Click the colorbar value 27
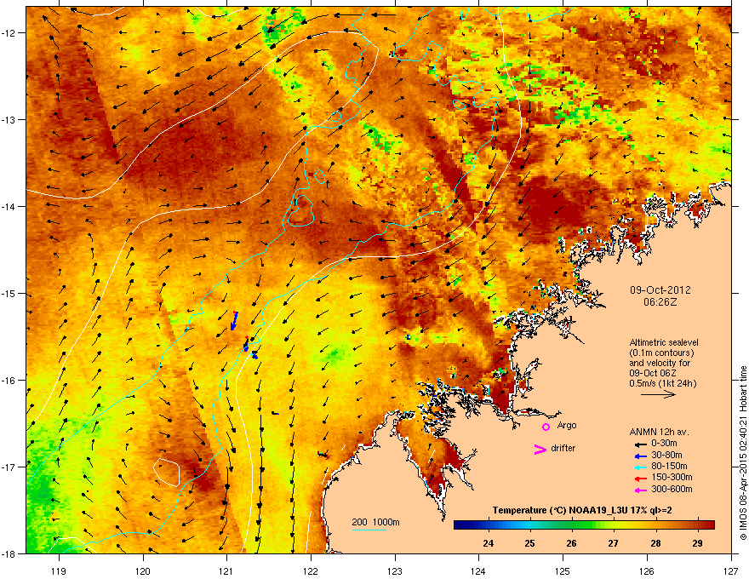The width and height of the screenshot is (749, 579). click(x=614, y=543)
